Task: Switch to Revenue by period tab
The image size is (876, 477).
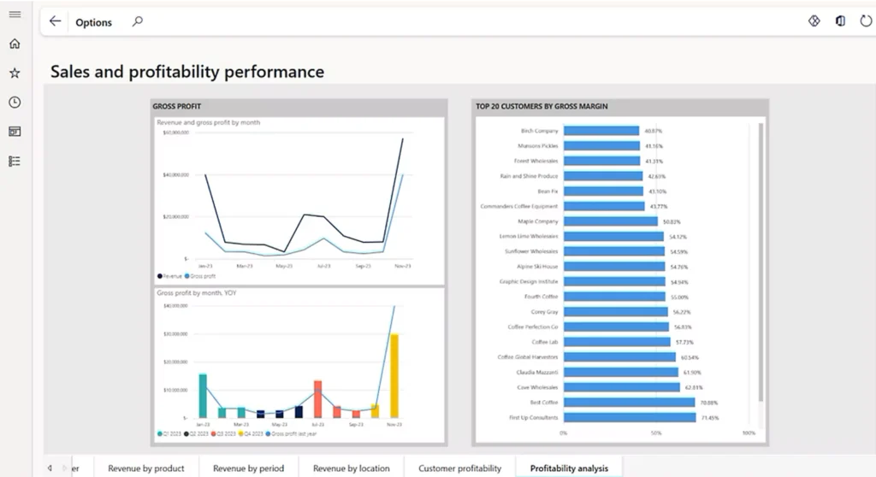Action: point(248,468)
